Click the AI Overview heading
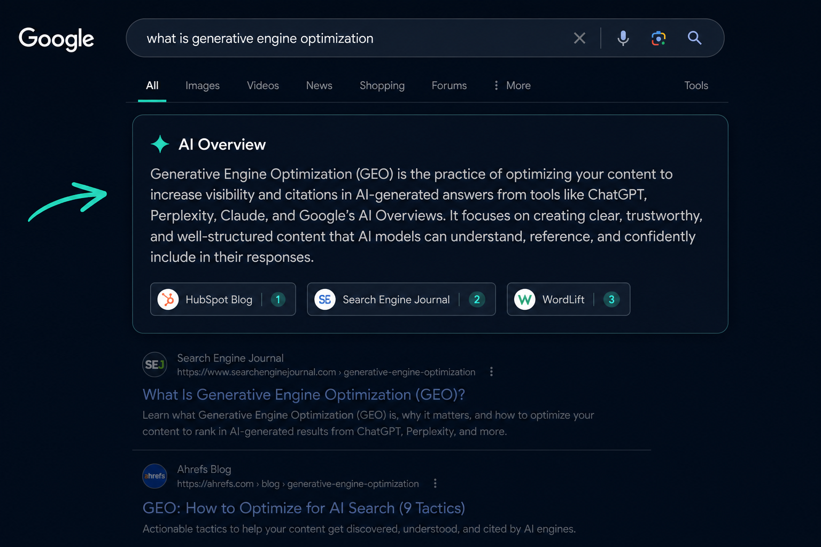Screen dimensions: 821x547 [x=222, y=144]
